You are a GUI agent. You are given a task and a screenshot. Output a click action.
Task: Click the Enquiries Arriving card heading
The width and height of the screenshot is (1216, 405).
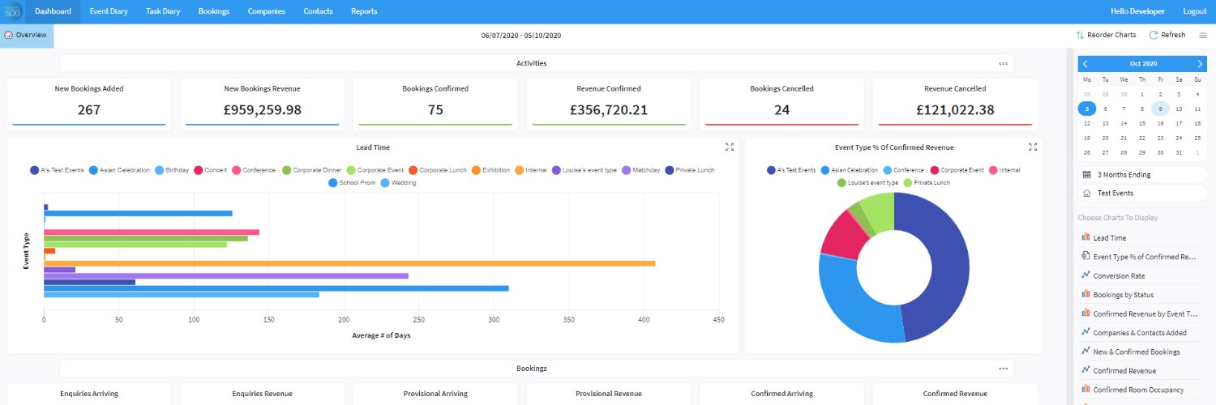89,394
